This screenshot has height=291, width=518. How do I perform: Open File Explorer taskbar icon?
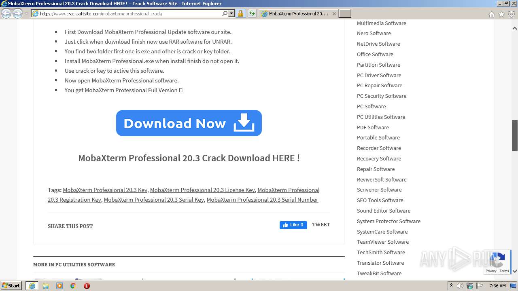(46, 286)
